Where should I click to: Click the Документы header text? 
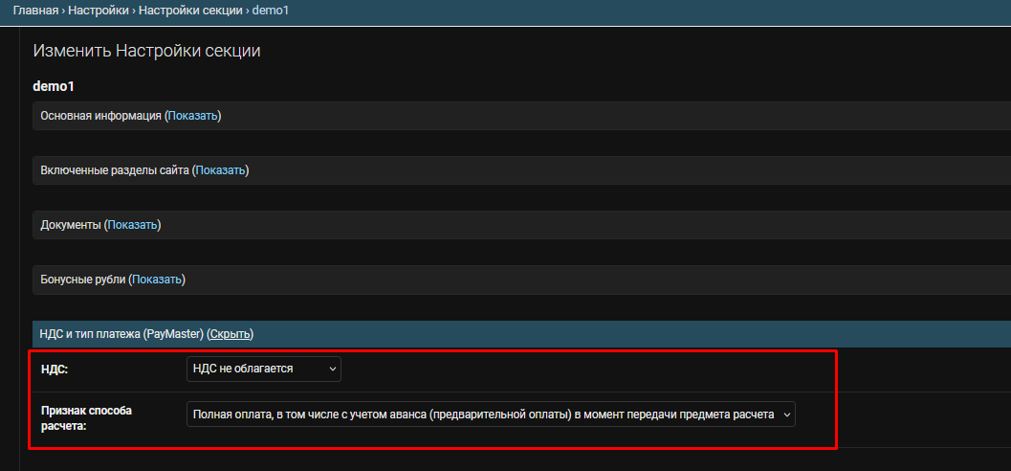click(x=70, y=225)
